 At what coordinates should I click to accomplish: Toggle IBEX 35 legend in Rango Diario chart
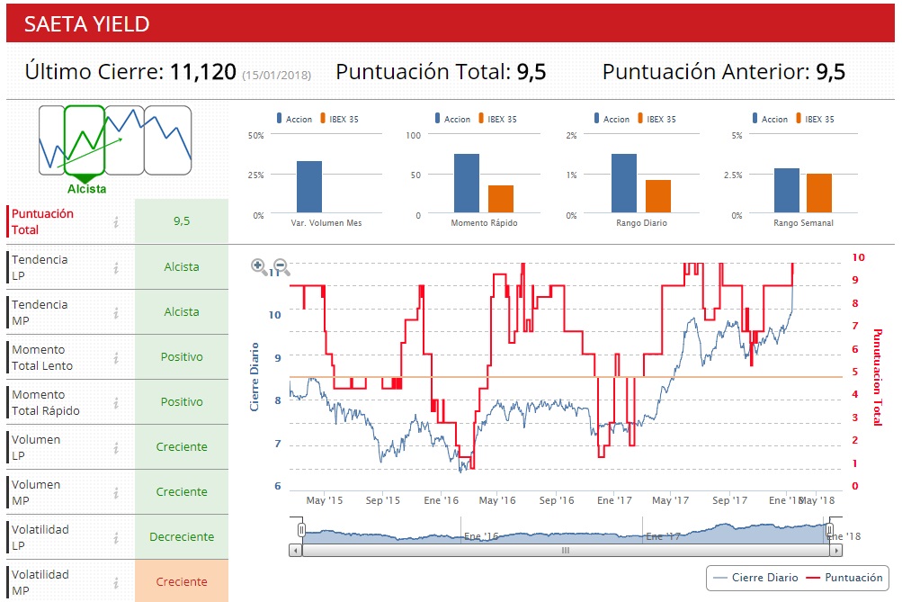click(656, 119)
